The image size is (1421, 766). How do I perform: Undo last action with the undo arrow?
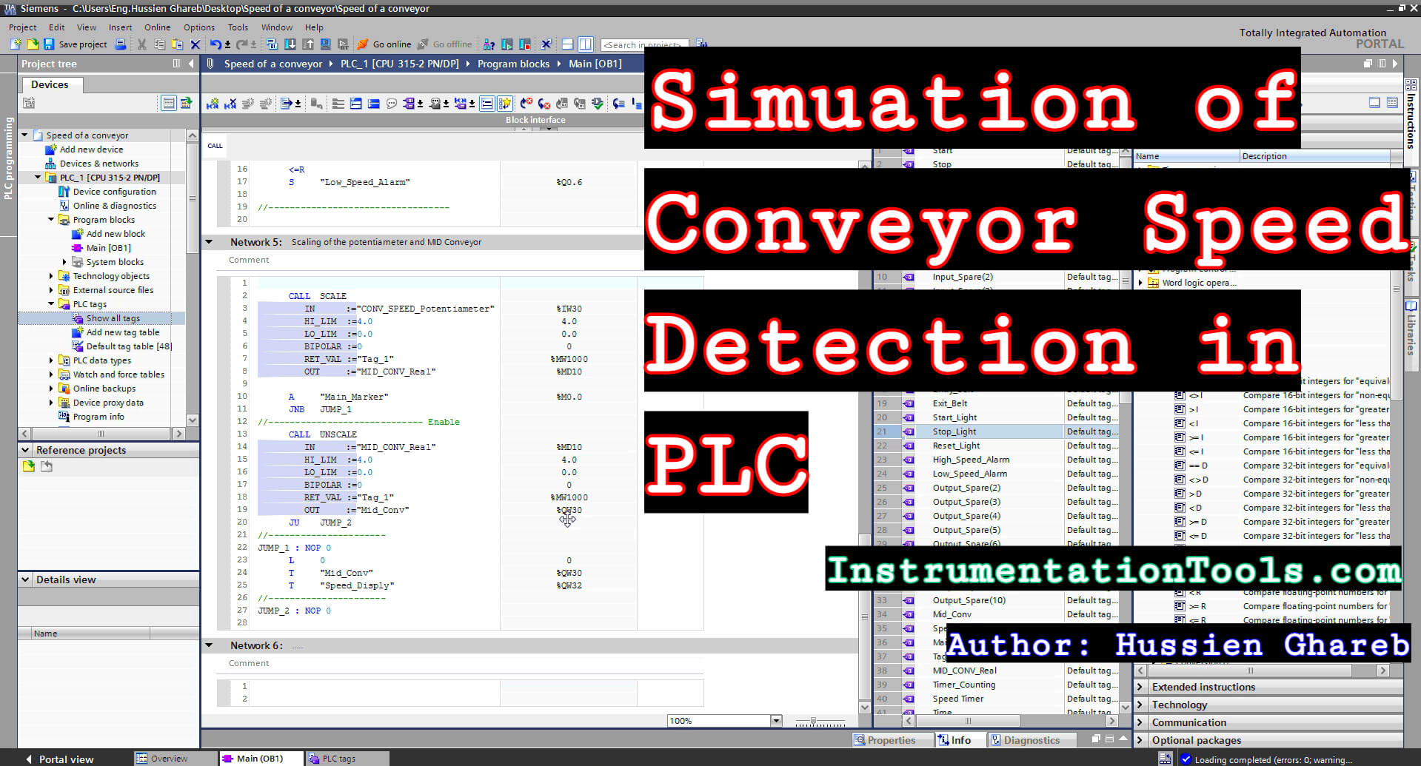215,44
